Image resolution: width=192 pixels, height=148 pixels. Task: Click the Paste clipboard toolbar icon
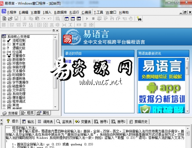tap(37, 18)
